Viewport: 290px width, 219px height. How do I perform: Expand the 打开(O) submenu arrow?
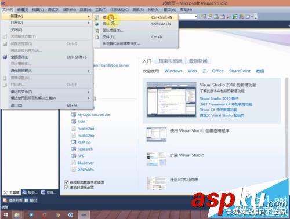click(89, 23)
